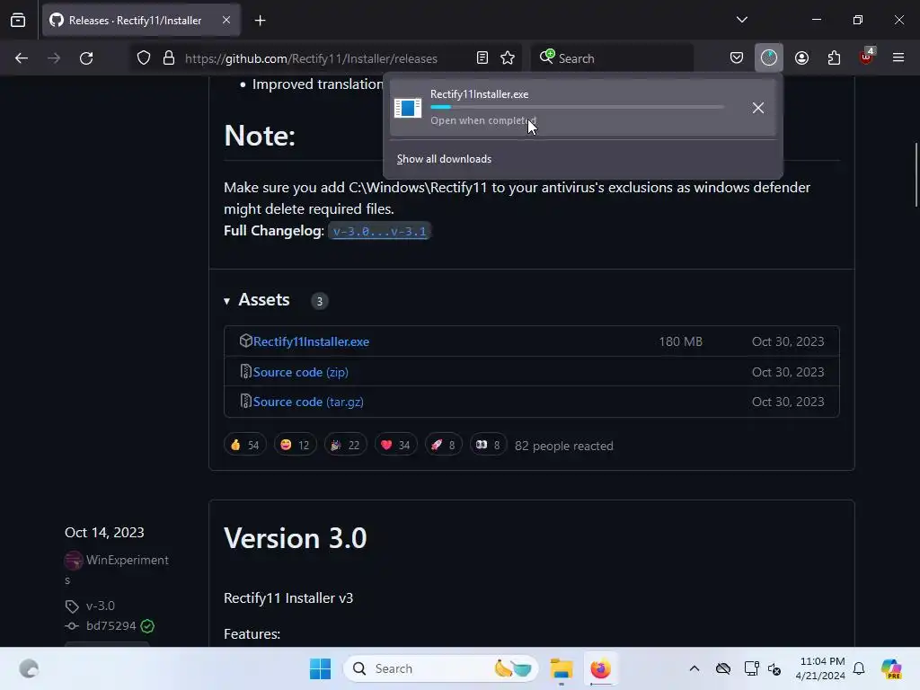
Task: Click the "180 MB" file size text
Action: (x=681, y=341)
